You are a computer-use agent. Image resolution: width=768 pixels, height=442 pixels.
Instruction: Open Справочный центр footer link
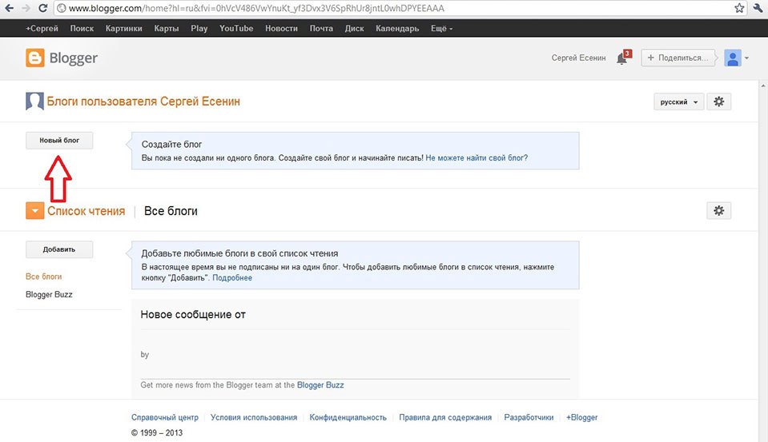click(x=165, y=417)
